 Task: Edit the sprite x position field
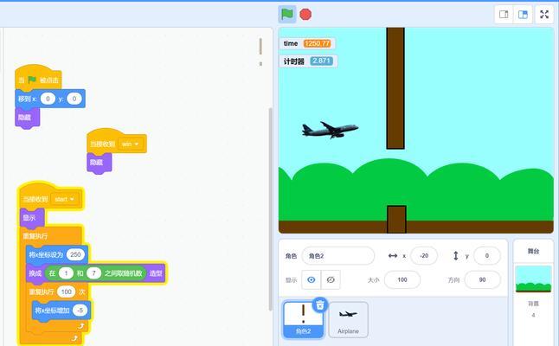click(424, 256)
